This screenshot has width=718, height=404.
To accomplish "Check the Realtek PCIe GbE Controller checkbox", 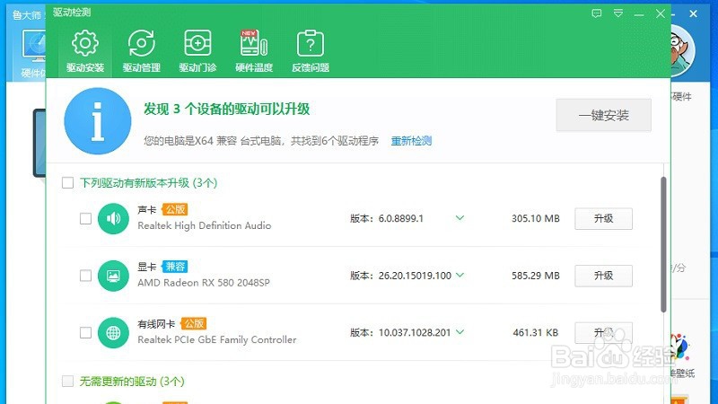I will [85, 332].
